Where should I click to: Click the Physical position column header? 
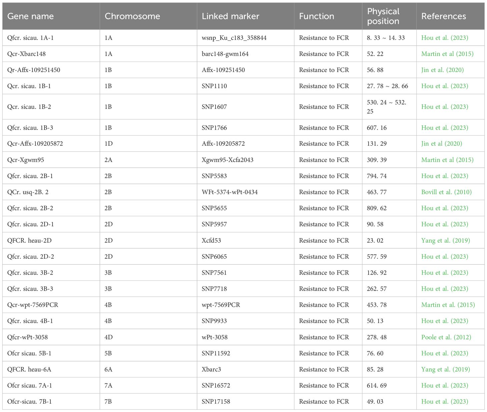coord(383,16)
